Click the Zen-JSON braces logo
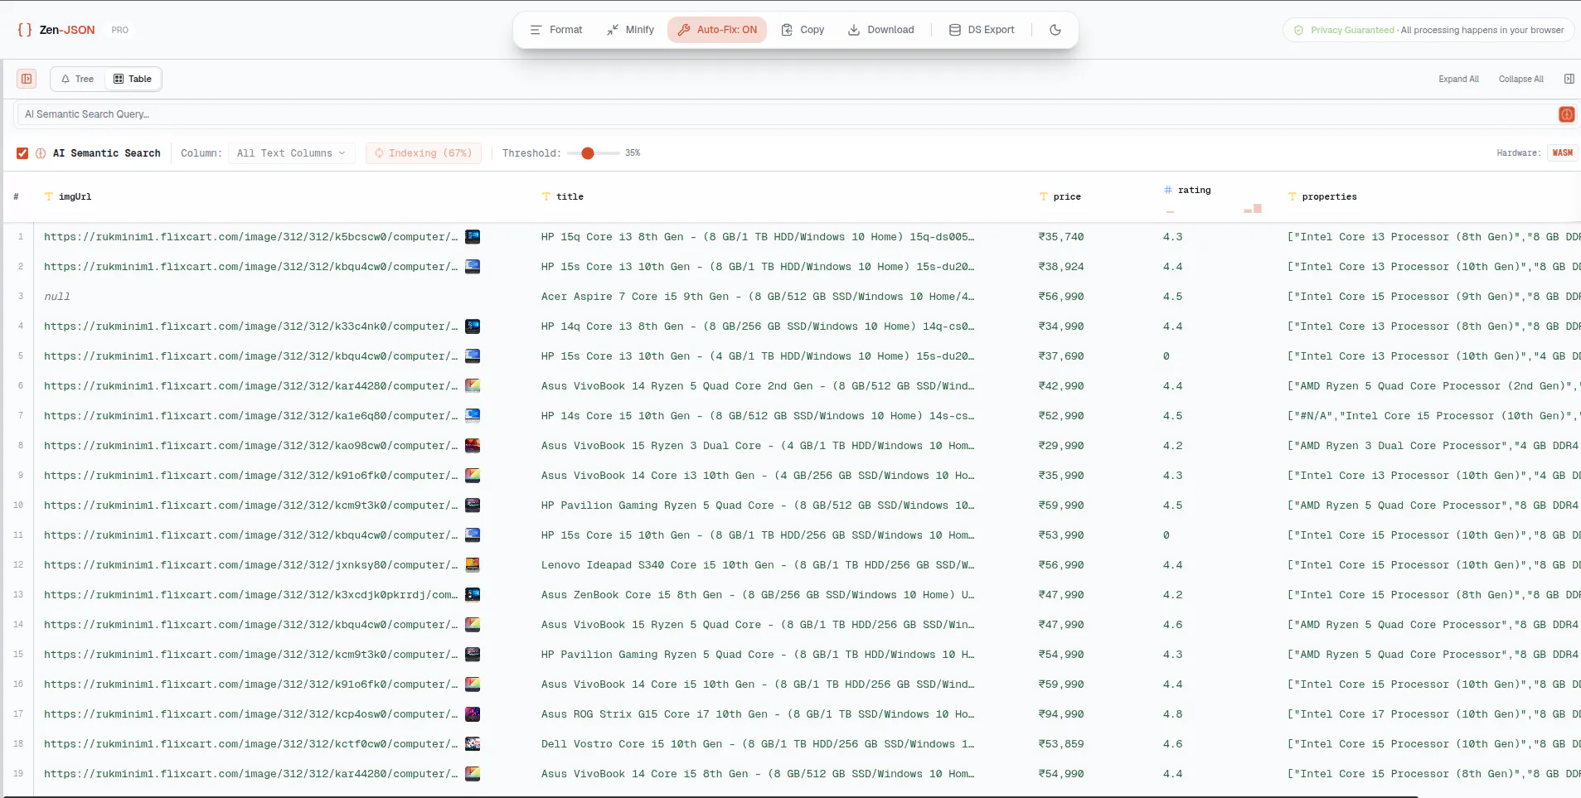 tap(25, 30)
